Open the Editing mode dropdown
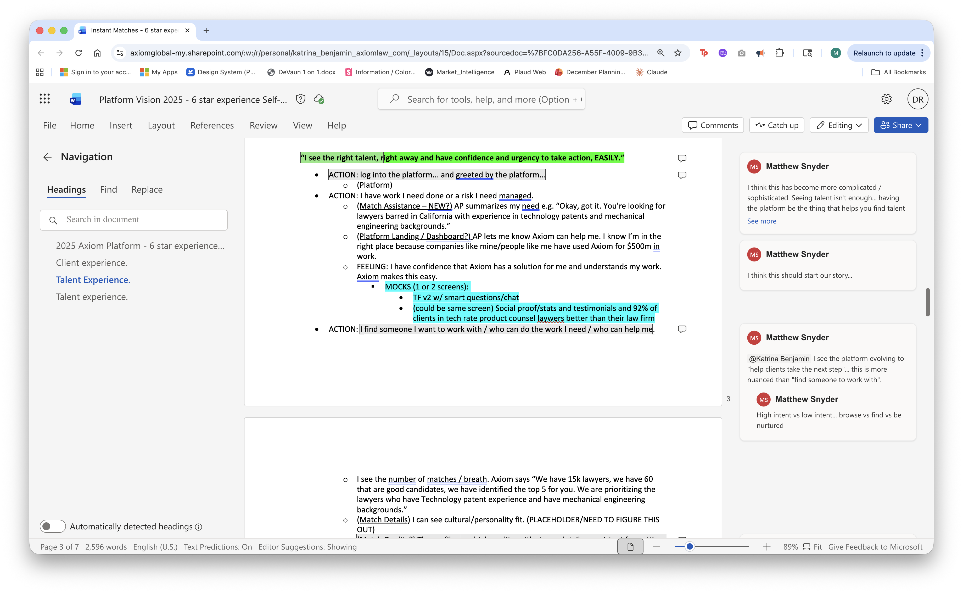 [839, 125]
